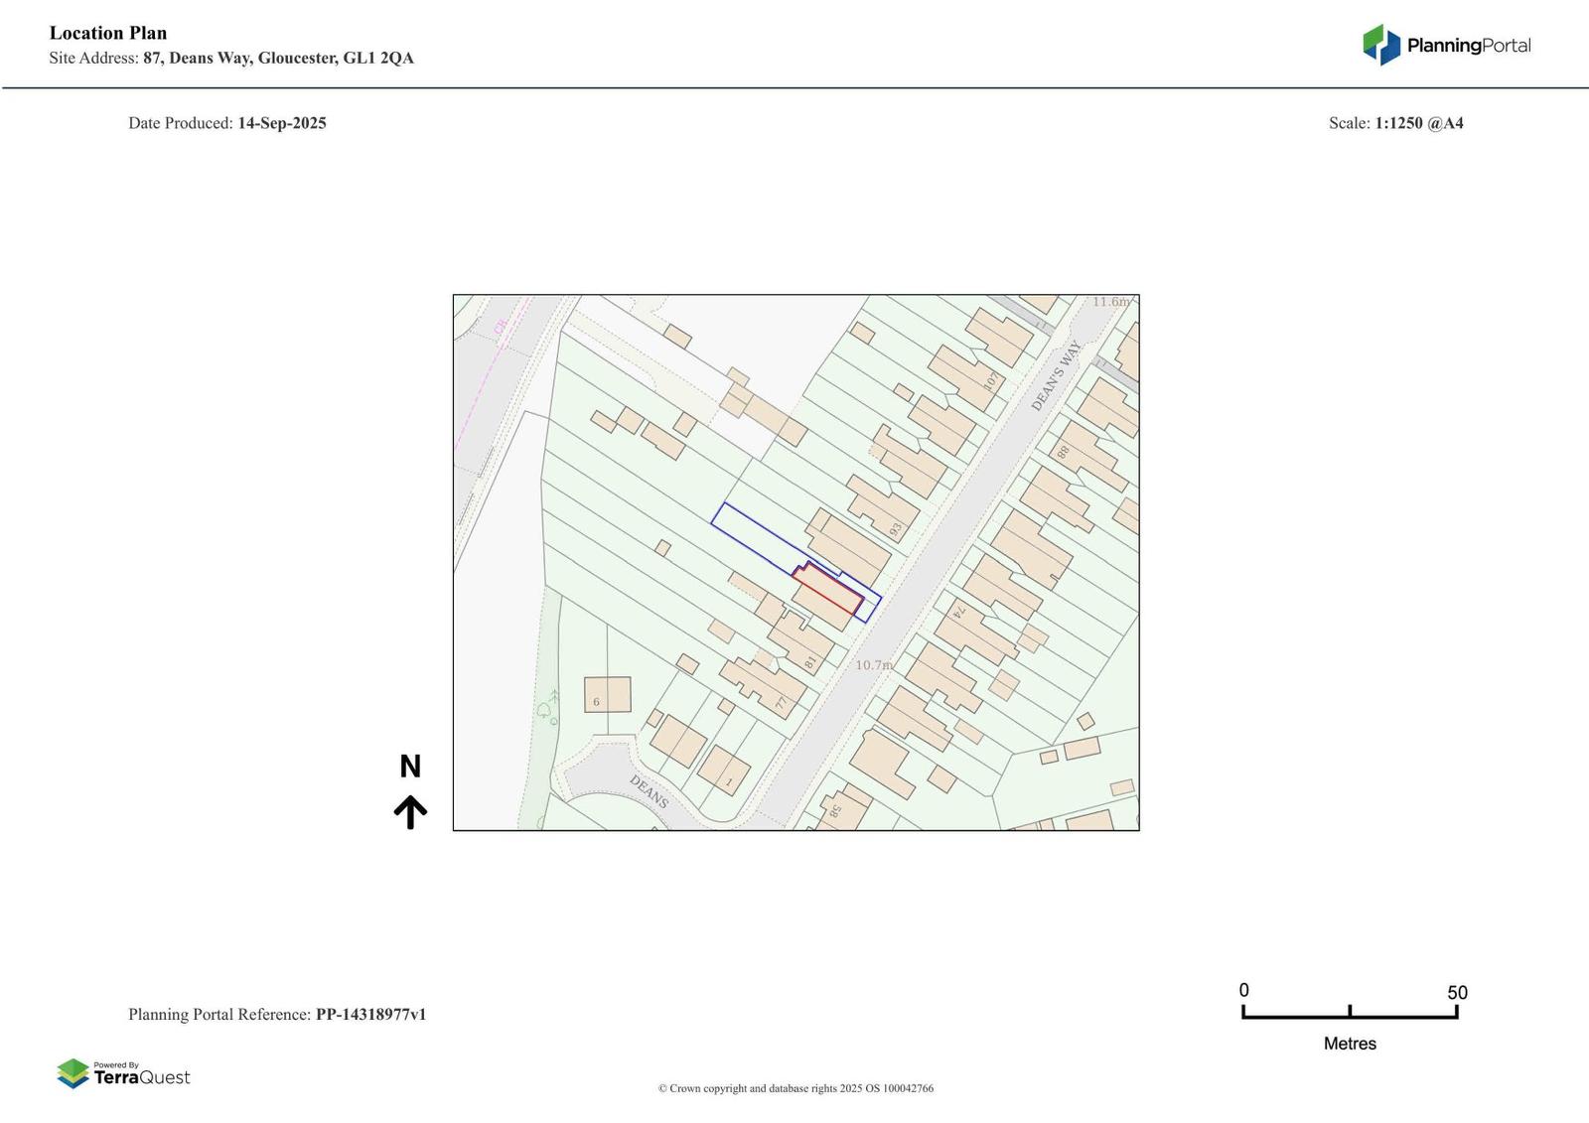Select the red outlined site building
Screen dimensions: 1589x1123
coord(827,589)
